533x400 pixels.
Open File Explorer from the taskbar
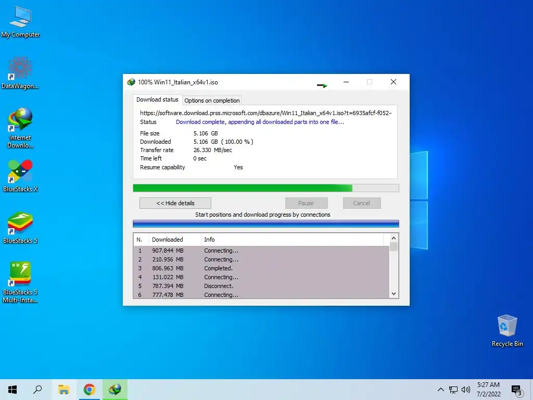tap(64, 390)
